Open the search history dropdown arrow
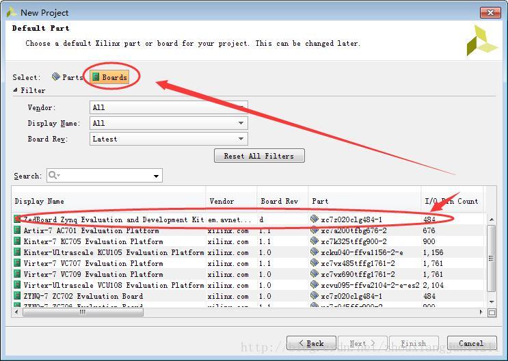 pos(156,176)
